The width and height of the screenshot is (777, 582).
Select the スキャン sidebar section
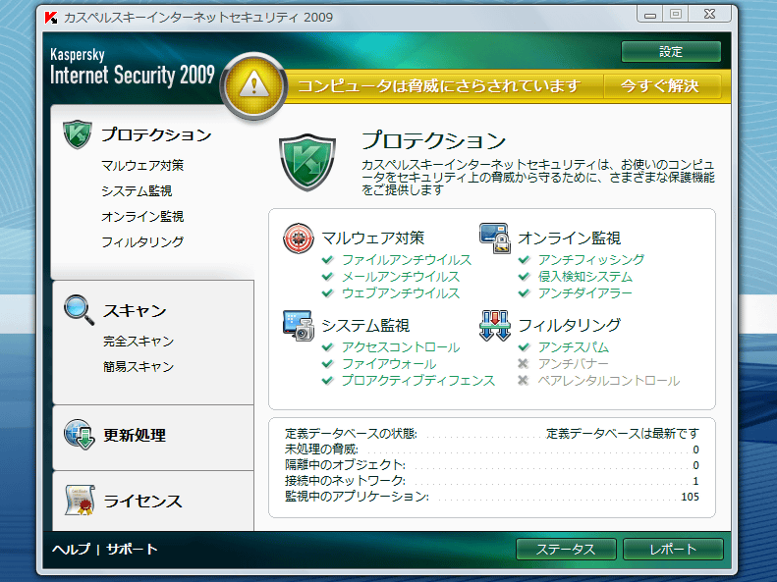click(135, 310)
